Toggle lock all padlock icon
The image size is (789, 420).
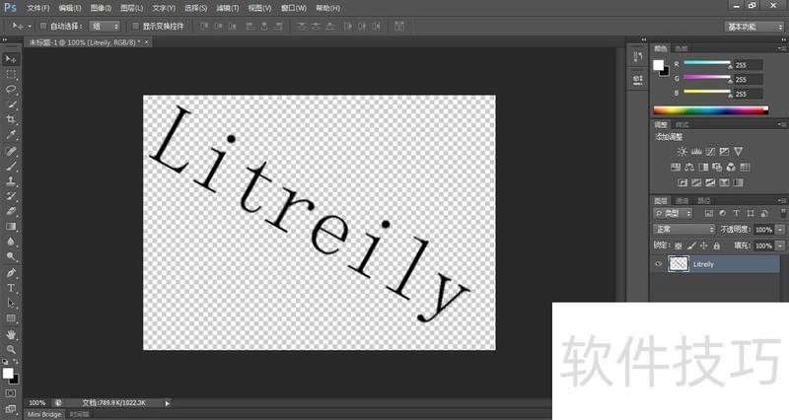pos(717,245)
